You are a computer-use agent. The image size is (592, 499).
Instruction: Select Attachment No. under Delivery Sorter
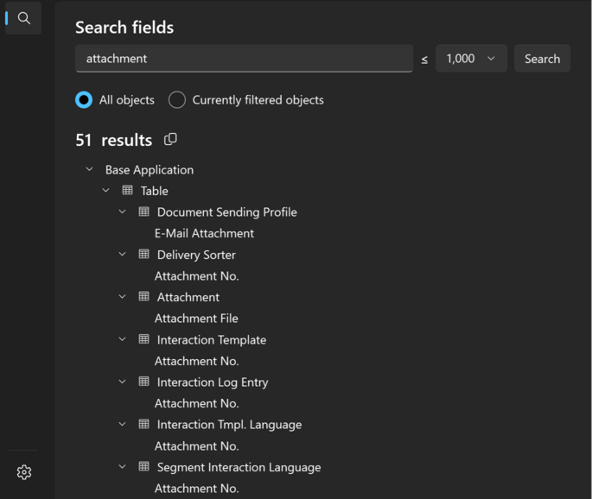[197, 276]
